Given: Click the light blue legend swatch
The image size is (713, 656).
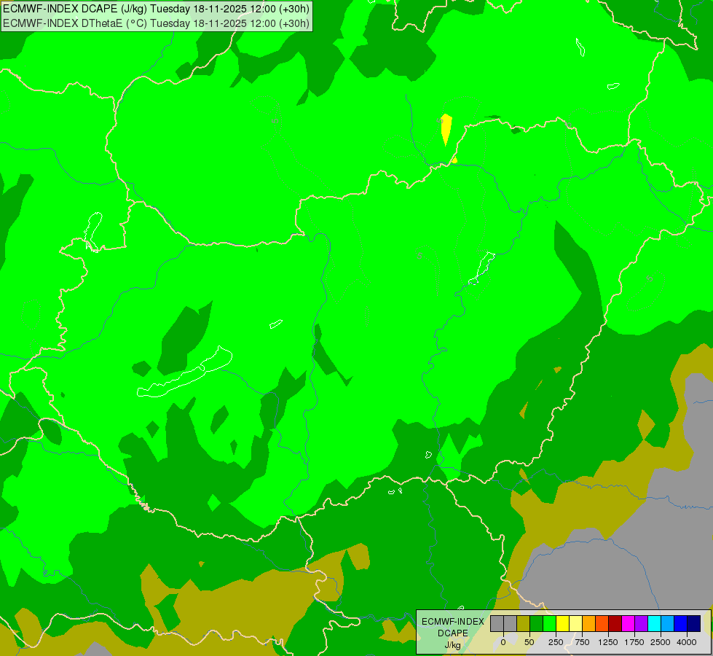Looking at the screenshot, I should 667,623.
